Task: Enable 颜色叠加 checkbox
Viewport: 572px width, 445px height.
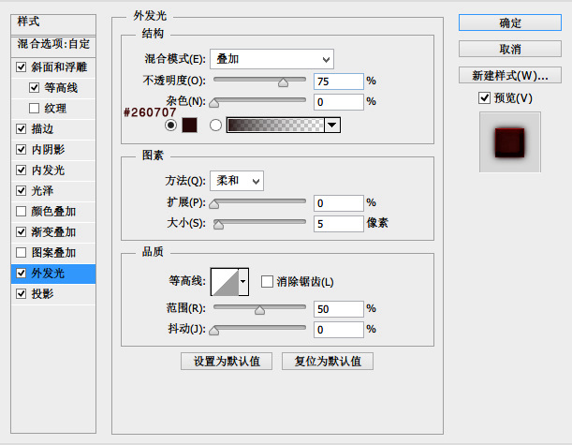Action: point(22,212)
